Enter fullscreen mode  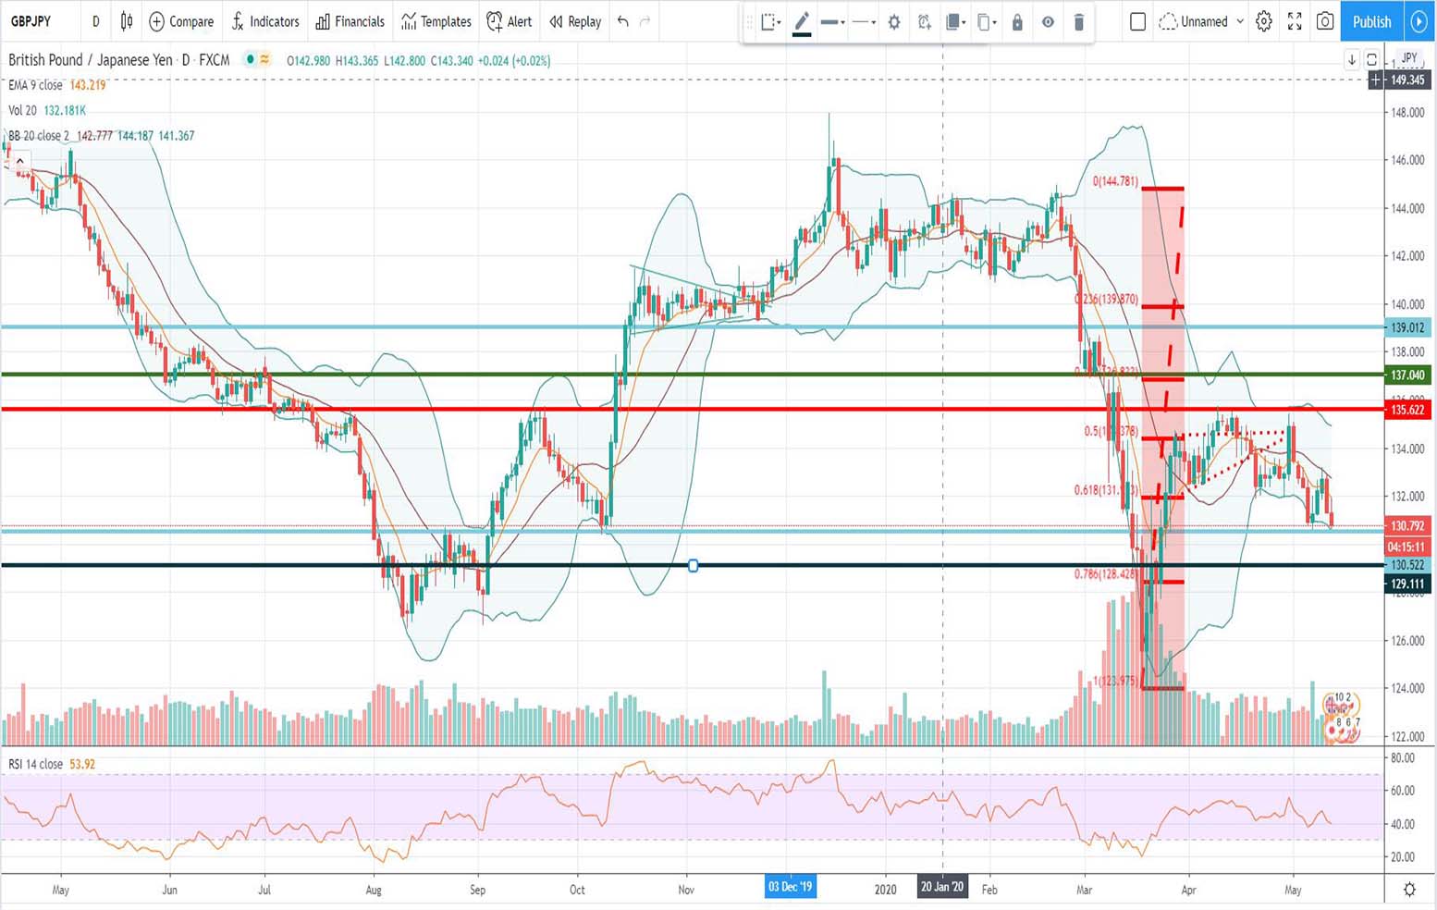[x=1295, y=21]
